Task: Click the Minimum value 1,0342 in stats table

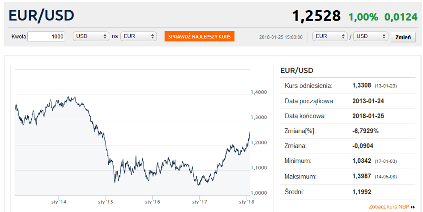Action: point(362,161)
